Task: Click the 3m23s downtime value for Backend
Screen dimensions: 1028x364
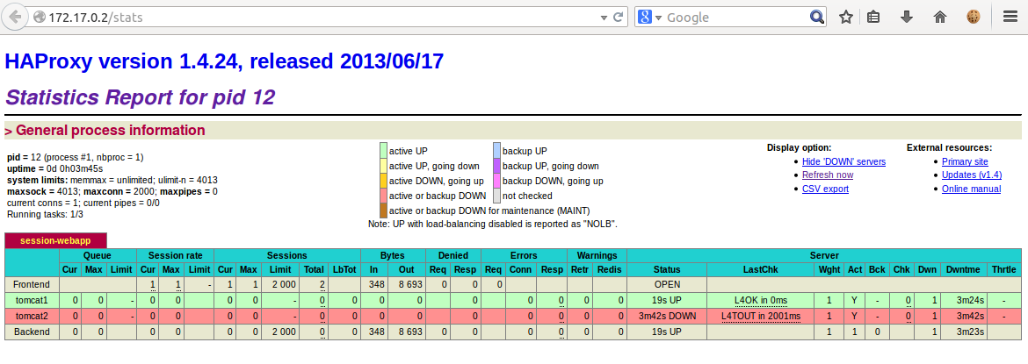Action: pos(962,332)
